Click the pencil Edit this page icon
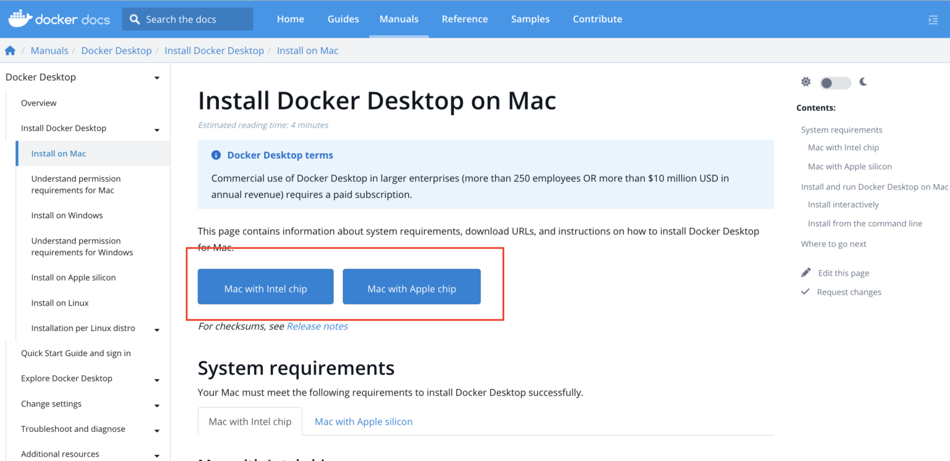This screenshot has width=950, height=461. click(806, 273)
